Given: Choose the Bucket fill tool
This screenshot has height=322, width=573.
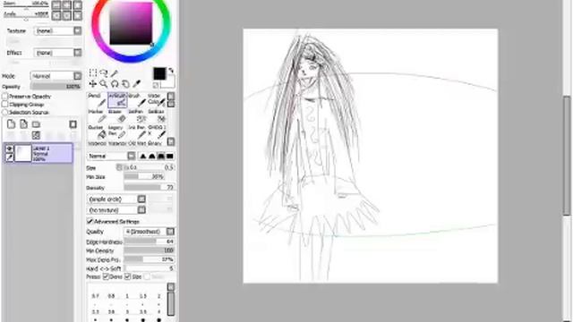Looking at the screenshot, I should [x=97, y=131].
